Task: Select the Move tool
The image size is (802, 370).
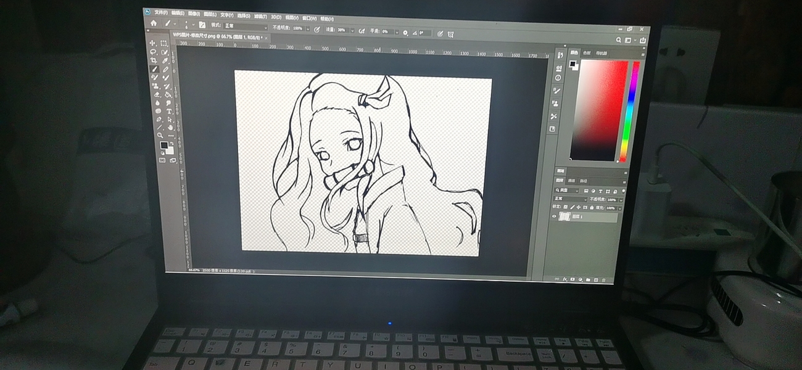Action: pyautogui.click(x=152, y=43)
